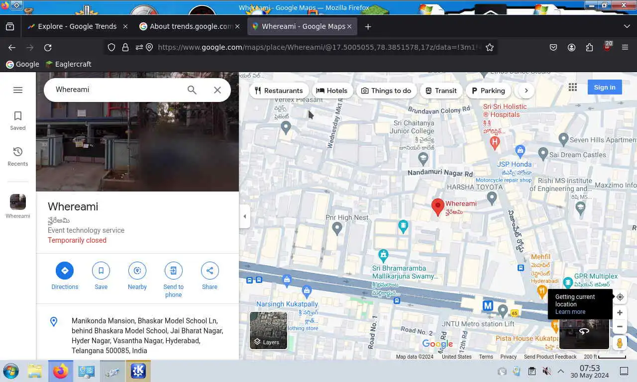Reload the current page

[48, 47]
